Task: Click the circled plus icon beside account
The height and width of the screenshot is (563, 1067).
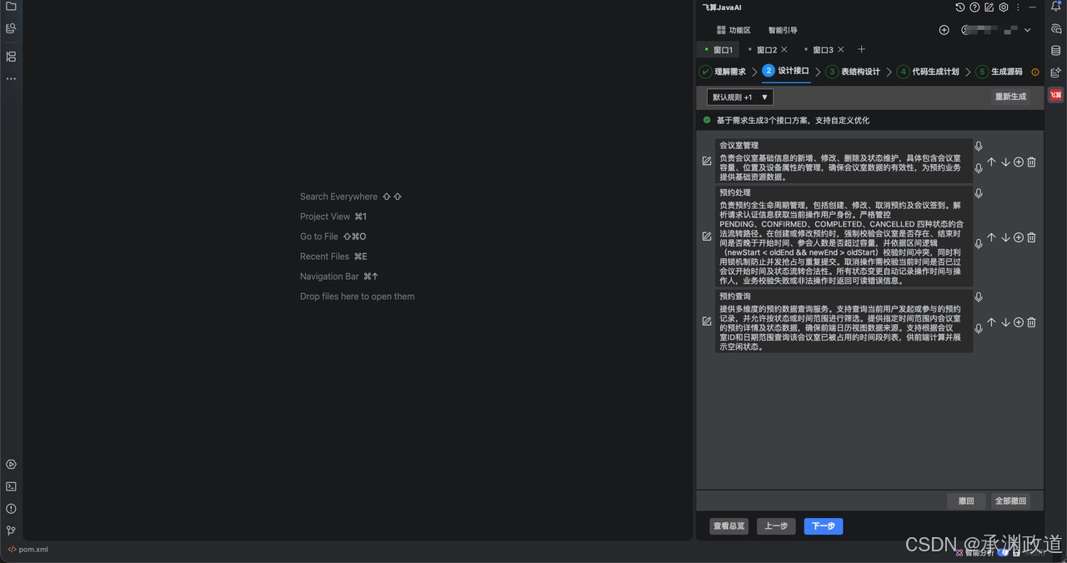Action: click(944, 30)
